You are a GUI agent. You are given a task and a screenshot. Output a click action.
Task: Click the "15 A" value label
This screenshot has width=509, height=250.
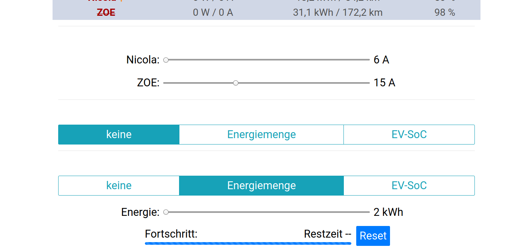(384, 83)
